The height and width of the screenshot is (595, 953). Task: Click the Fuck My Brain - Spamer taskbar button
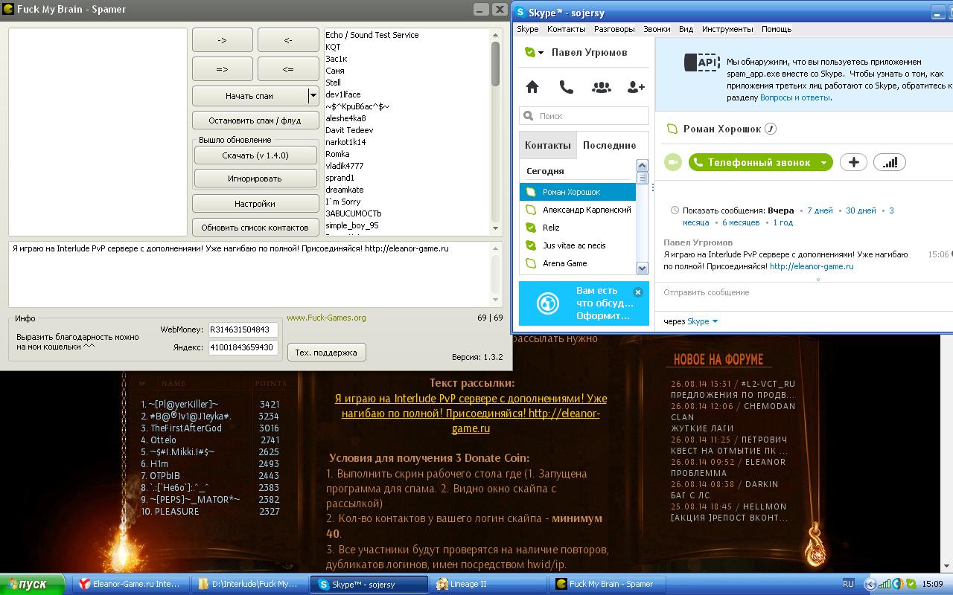tap(608, 585)
